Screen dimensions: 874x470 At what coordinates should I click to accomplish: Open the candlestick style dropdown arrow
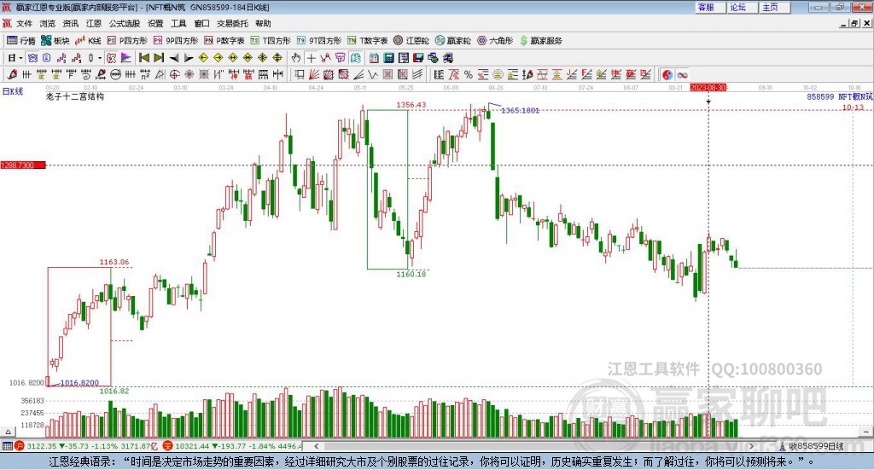click(100, 58)
